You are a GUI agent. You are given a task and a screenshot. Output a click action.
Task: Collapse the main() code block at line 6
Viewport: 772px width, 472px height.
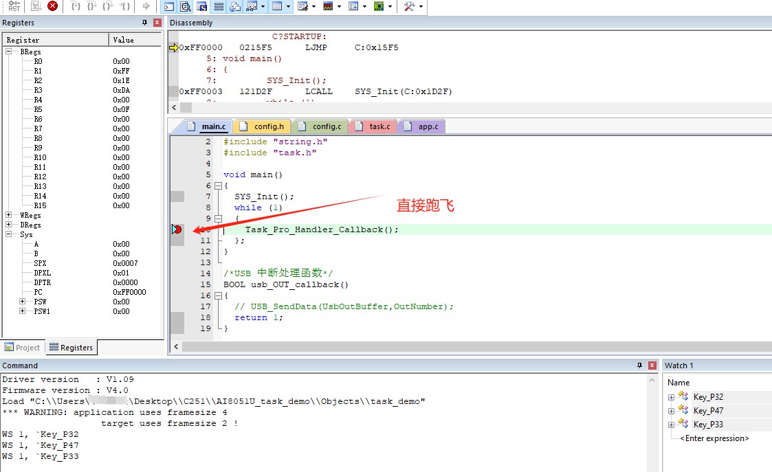tap(218, 186)
